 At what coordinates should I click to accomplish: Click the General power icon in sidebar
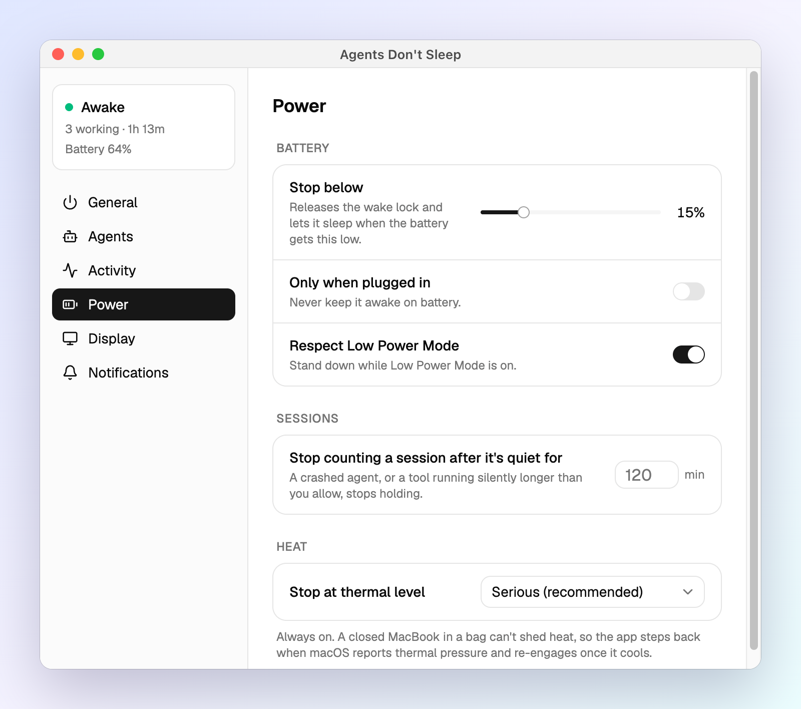click(x=70, y=202)
